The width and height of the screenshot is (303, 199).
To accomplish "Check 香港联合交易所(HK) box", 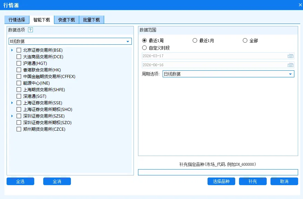I will pyautogui.click(x=19, y=70).
